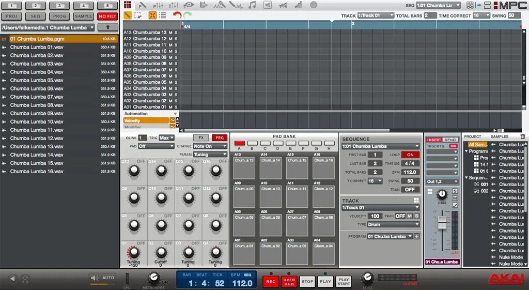Viewport: 529px width, 290px height.
Task: Open the Out 1,2 output dropdown
Action: point(442,181)
